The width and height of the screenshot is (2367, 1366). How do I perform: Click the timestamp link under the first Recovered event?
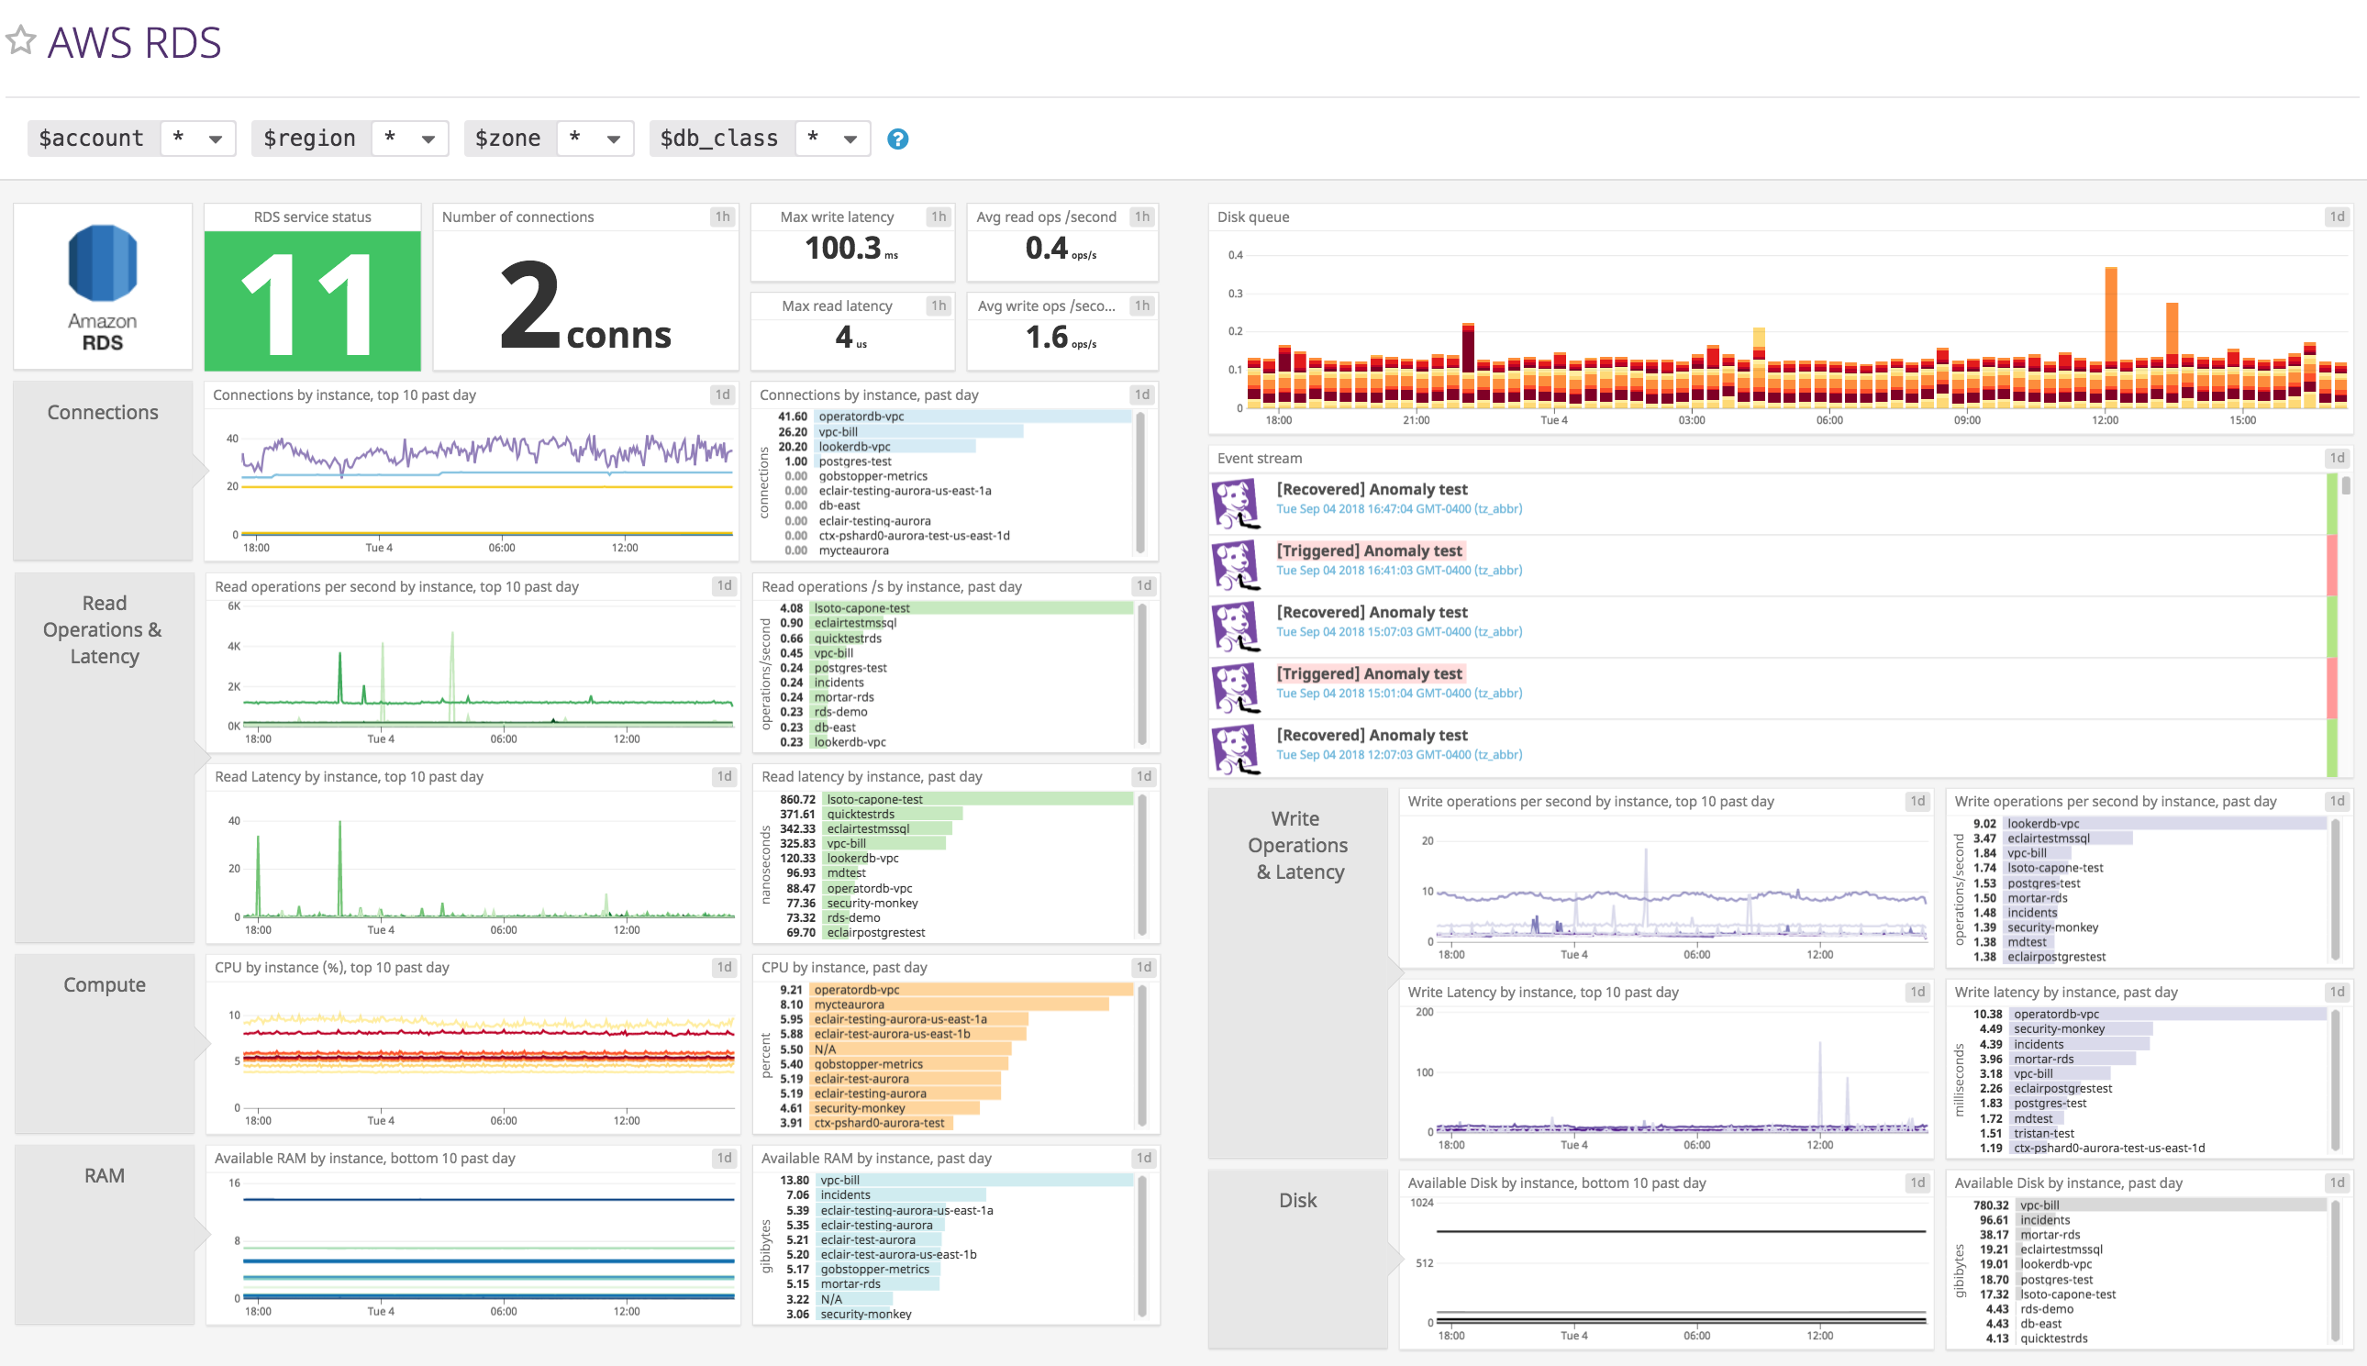click(x=1399, y=508)
